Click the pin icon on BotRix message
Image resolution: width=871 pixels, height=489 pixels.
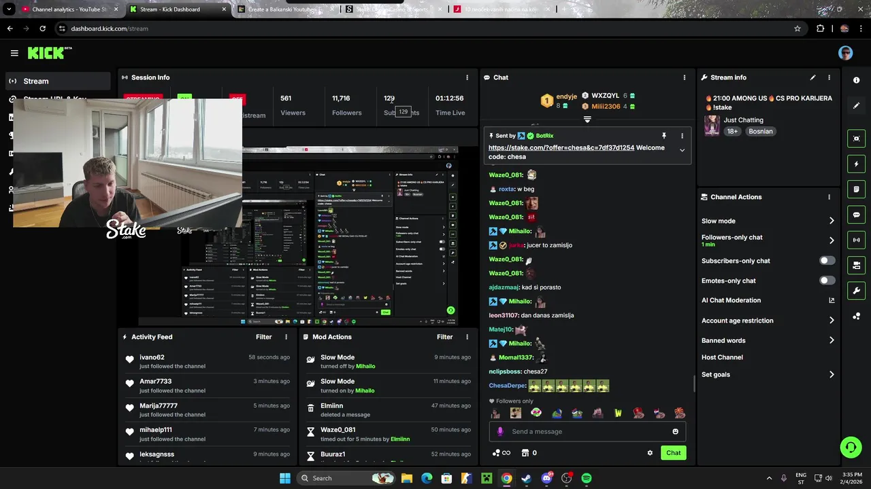tap(663, 136)
